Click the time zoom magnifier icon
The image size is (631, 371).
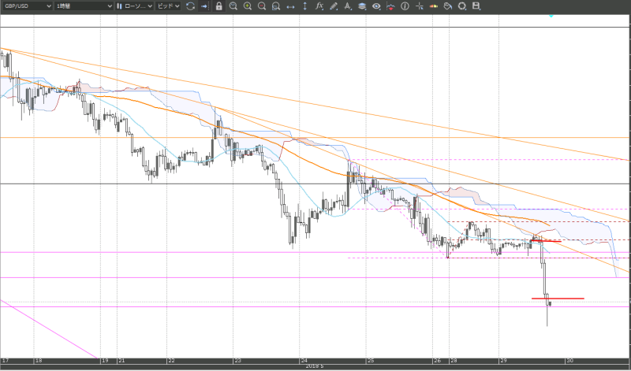[x=233, y=6]
